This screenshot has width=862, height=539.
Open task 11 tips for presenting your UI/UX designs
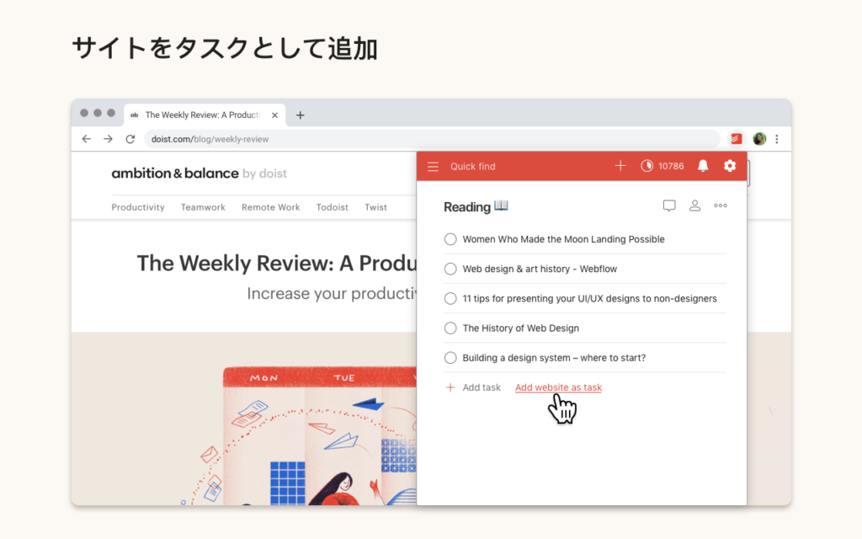[x=589, y=299]
